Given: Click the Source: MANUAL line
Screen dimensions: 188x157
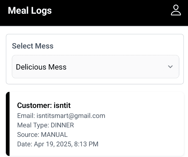Looking at the screenshot, I should 42,135.
